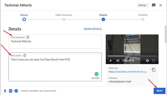
Task: Click REUSE DETAILS
Action: click(93, 29)
